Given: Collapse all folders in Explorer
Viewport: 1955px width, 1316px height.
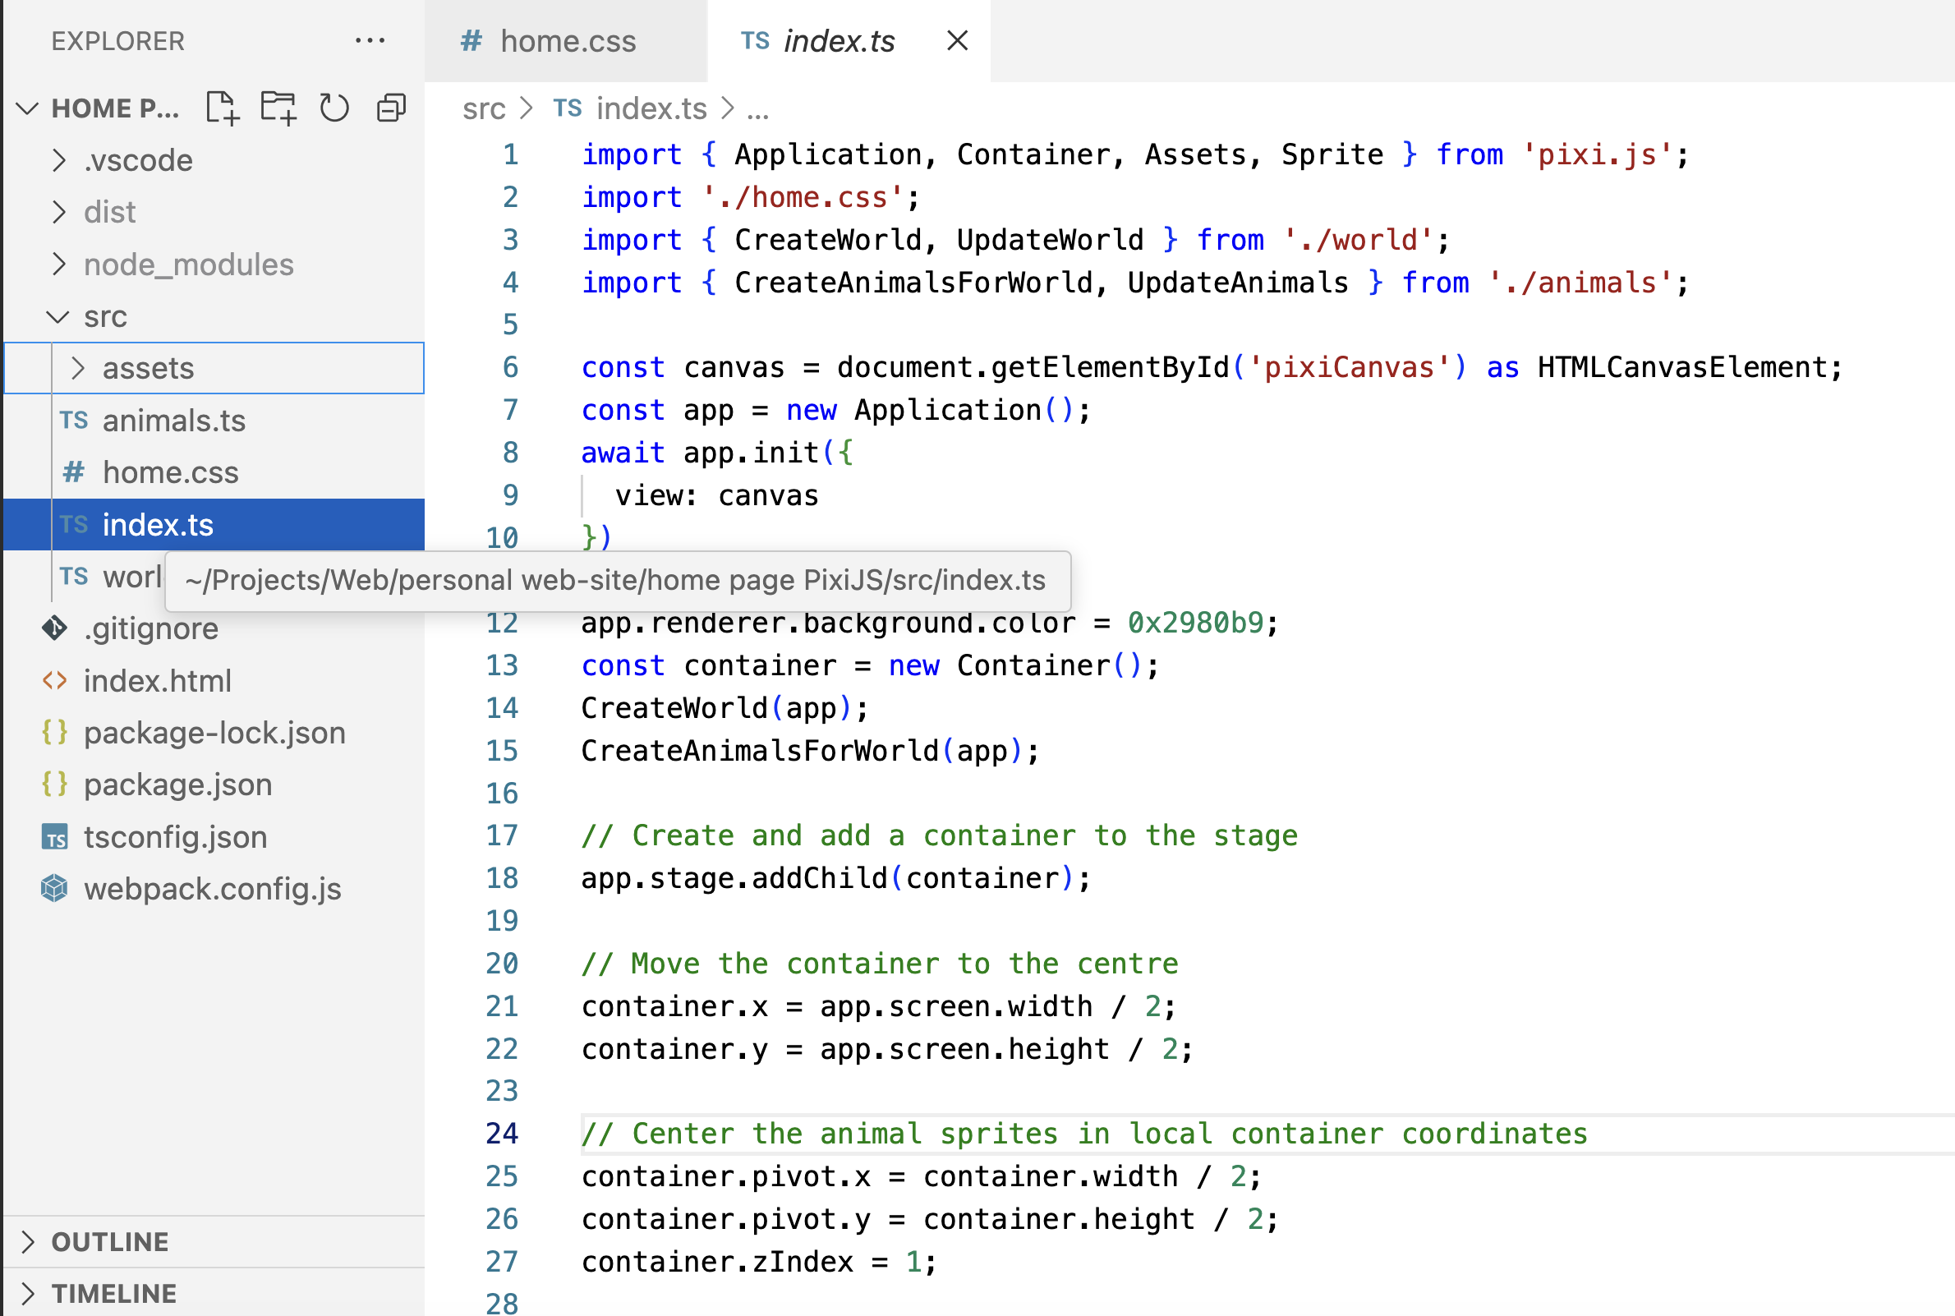Looking at the screenshot, I should [391, 108].
